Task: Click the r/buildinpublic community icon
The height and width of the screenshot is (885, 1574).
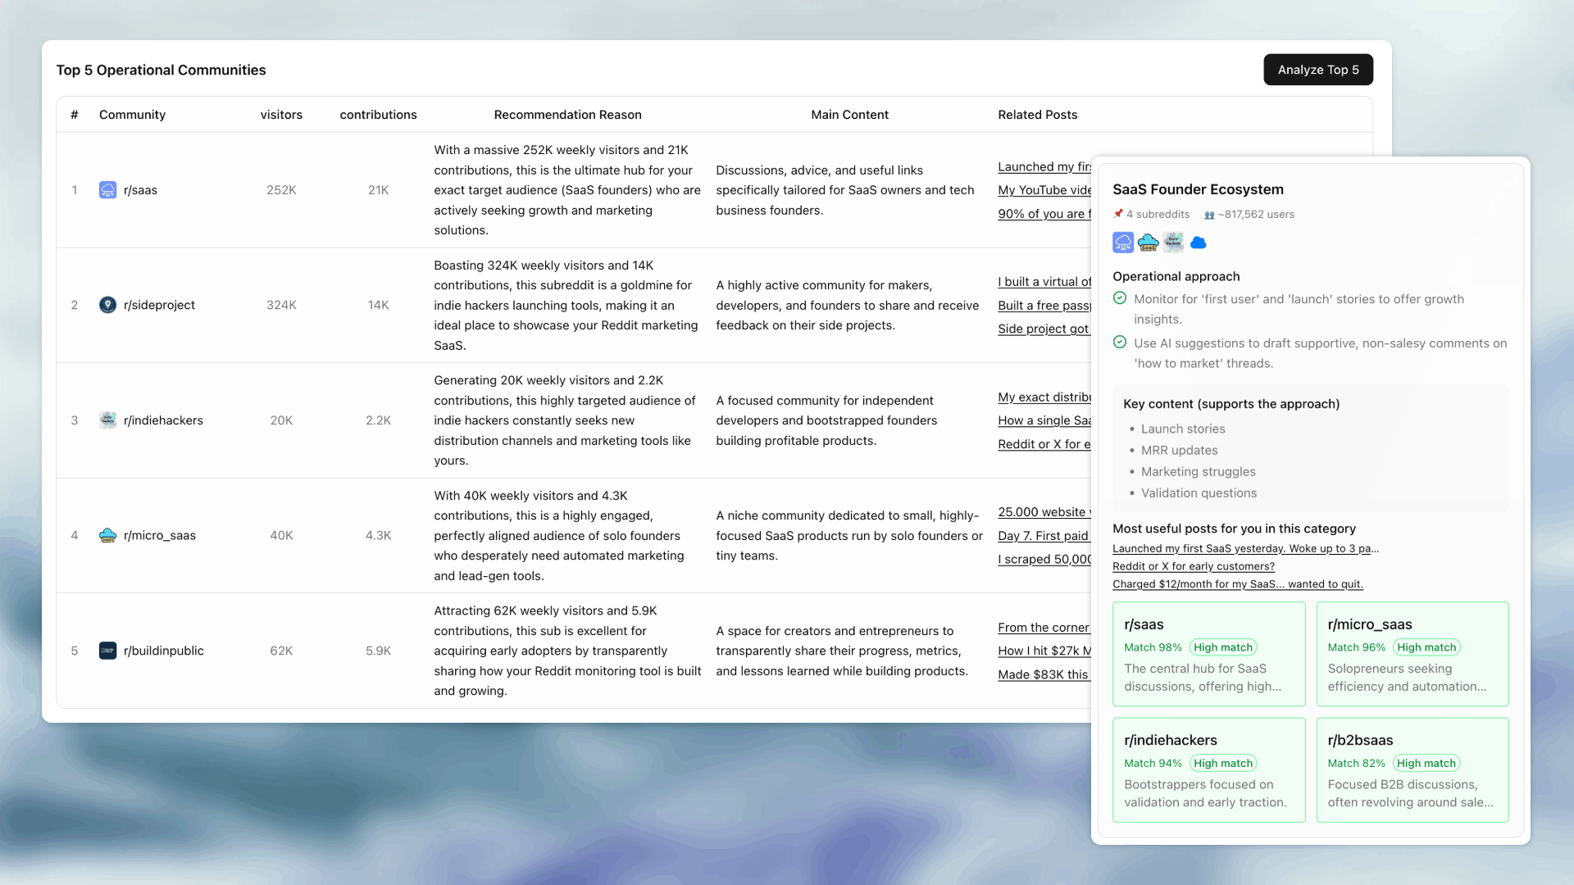Action: coord(107,651)
